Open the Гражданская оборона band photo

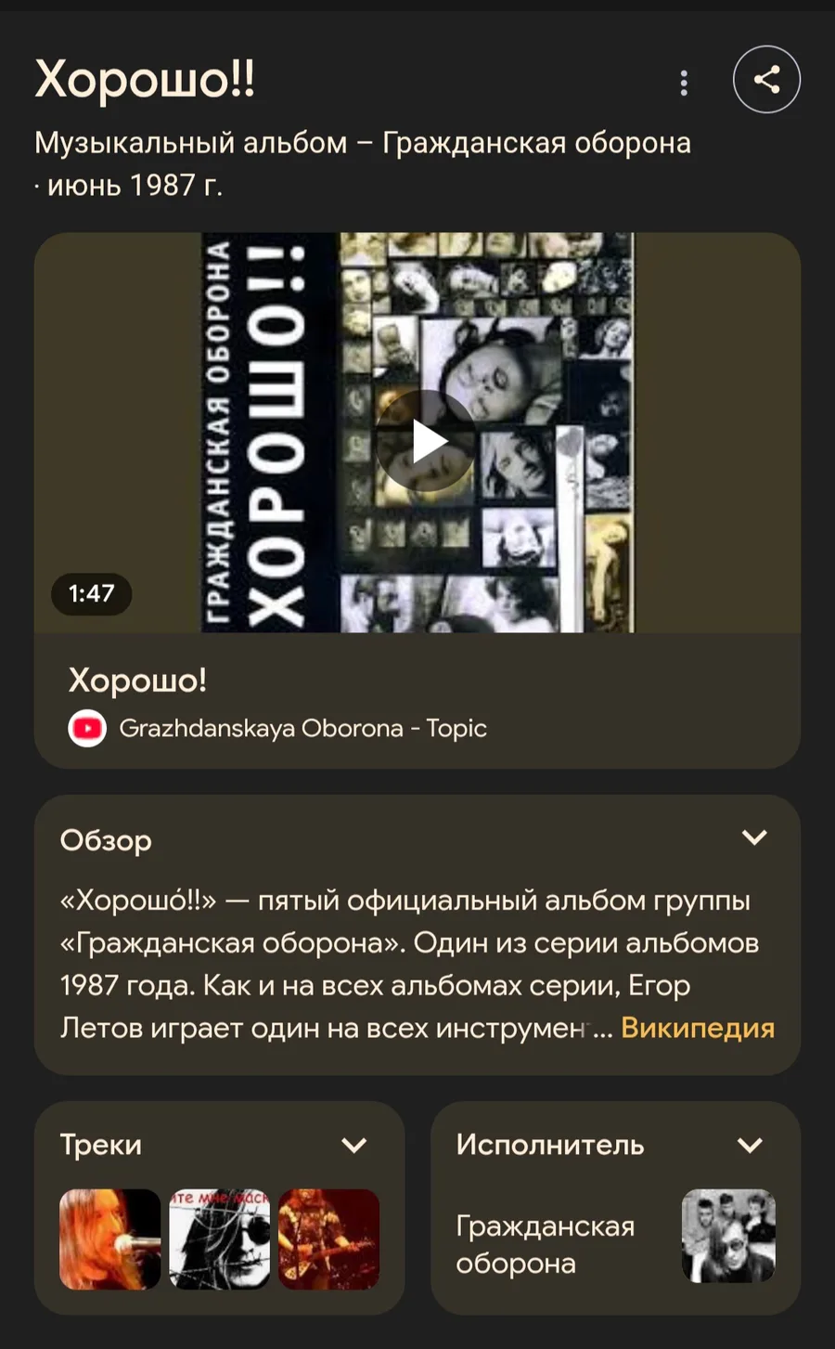click(x=728, y=1236)
